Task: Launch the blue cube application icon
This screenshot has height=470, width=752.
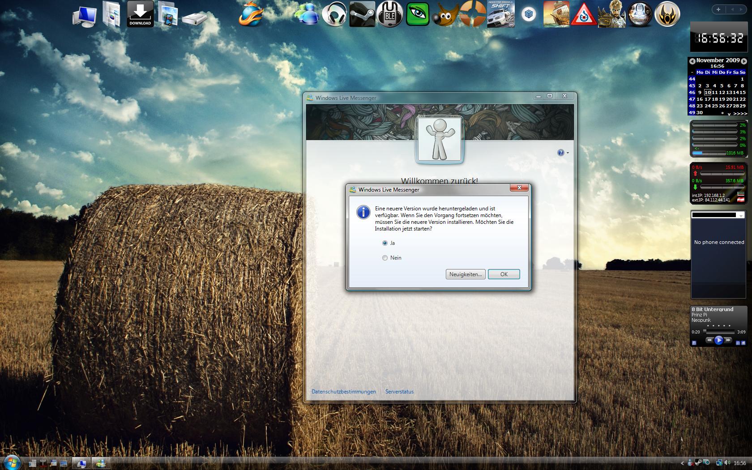Action: point(529,14)
